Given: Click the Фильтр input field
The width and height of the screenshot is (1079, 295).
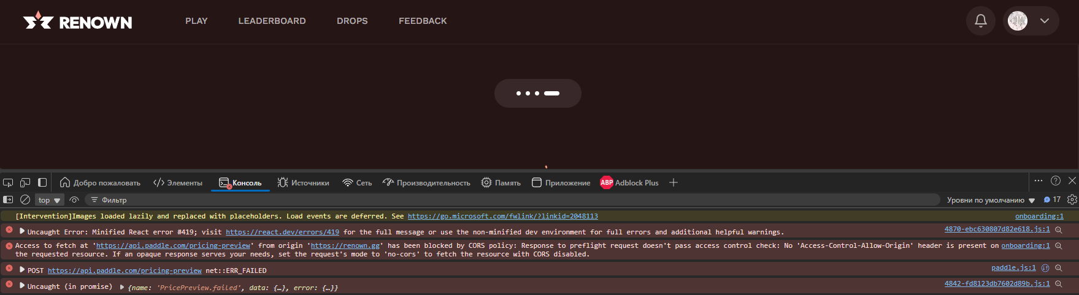Looking at the screenshot, I should (x=512, y=200).
